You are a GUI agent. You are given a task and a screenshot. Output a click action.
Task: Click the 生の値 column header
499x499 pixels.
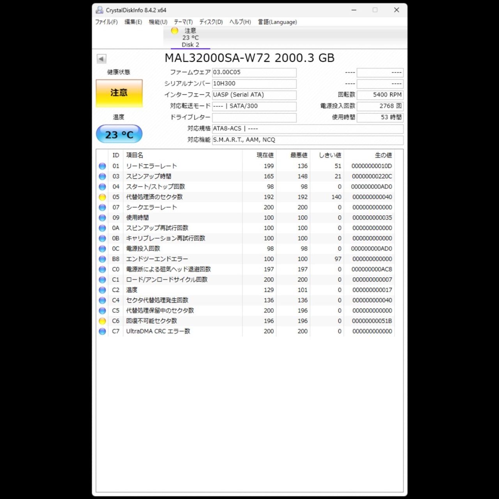(384, 155)
